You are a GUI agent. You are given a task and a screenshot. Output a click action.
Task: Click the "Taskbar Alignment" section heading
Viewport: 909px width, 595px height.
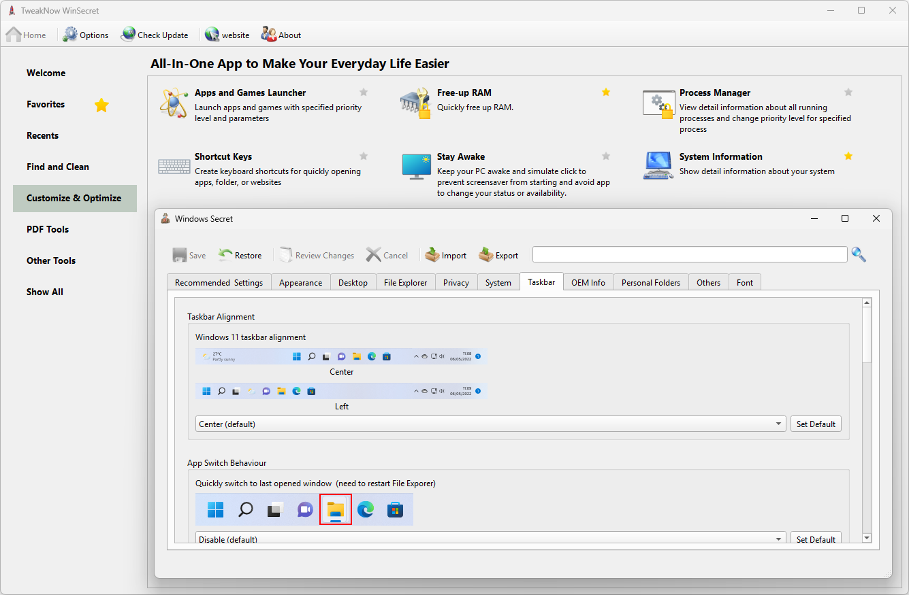(221, 317)
